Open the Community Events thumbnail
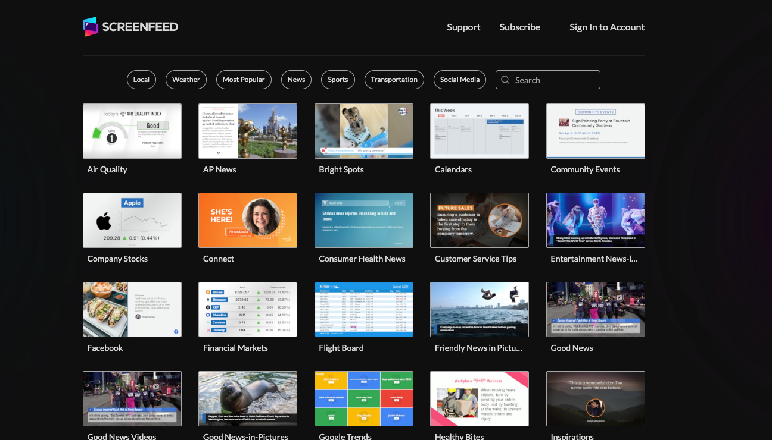The height and width of the screenshot is (440, 772). point(596,131)
